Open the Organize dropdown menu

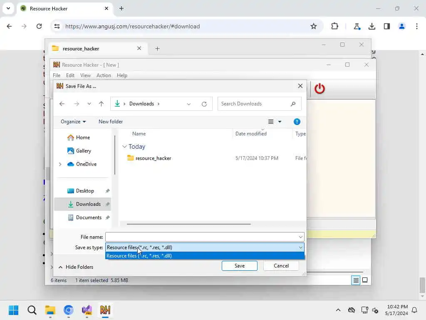(x=73, y=122)
